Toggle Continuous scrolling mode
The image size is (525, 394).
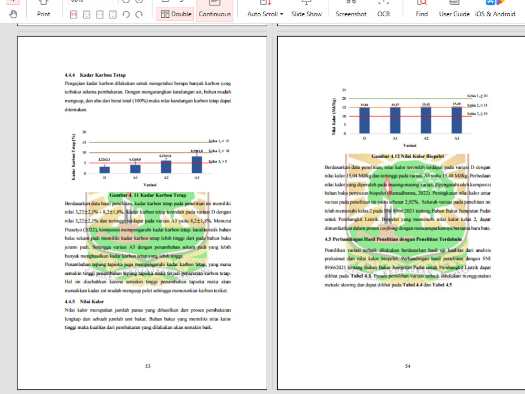click(x=215, y=11)
